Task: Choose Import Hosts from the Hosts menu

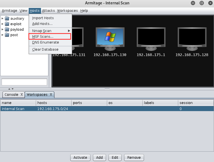Action: (x=50, y=18)
